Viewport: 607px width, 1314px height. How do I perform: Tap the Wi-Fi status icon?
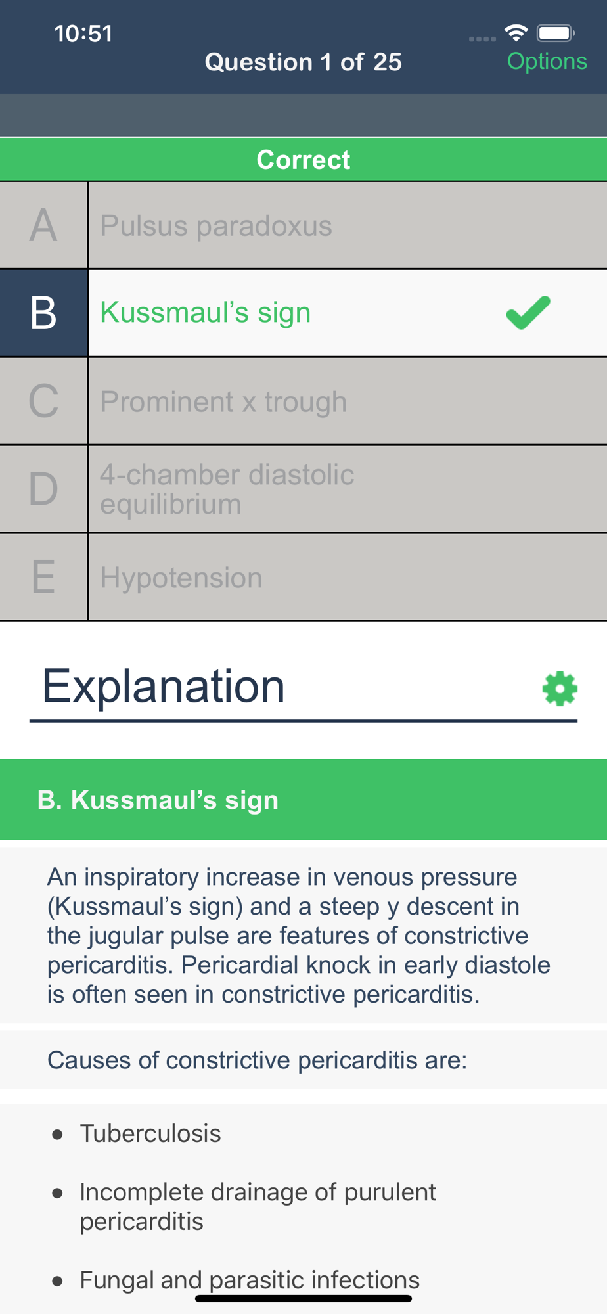click(516, 32)
